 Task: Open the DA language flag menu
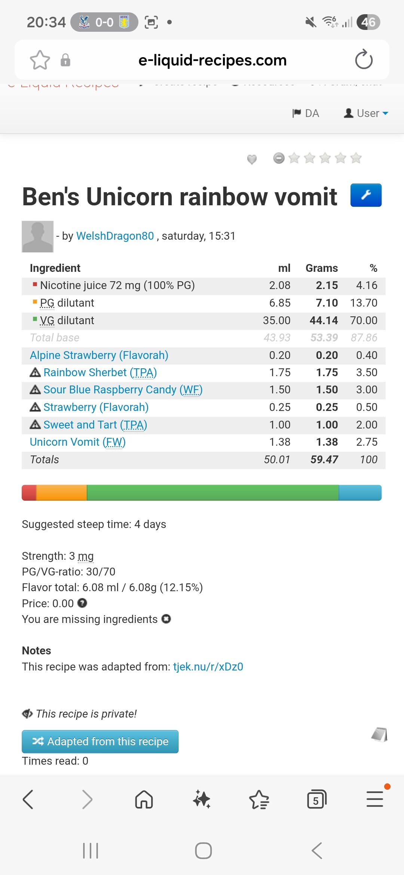point(306,113)
